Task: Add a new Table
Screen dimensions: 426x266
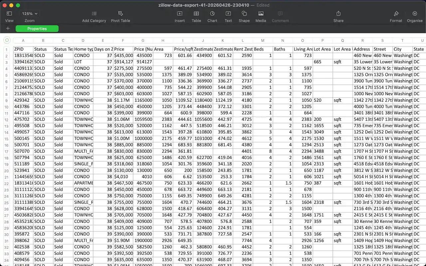Action: (x=196, y=14)
